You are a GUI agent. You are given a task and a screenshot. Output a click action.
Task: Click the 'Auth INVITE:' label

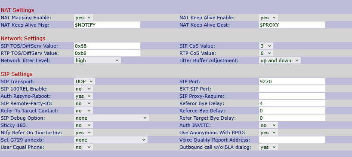195,125
